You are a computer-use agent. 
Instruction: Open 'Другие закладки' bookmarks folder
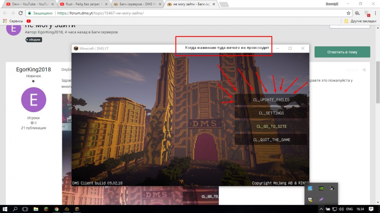coord(360,21)
